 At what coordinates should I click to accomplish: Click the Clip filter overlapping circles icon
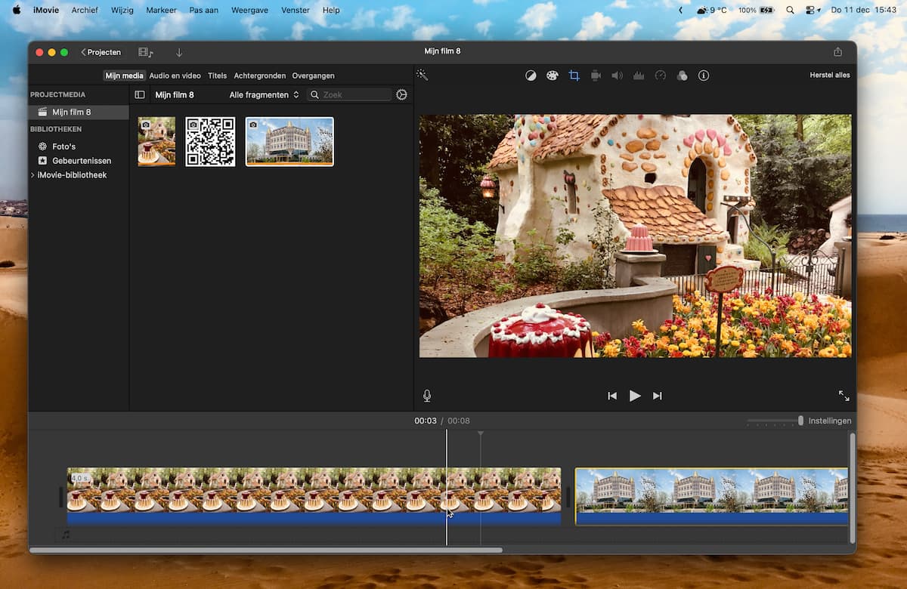(x=682, y=75)
